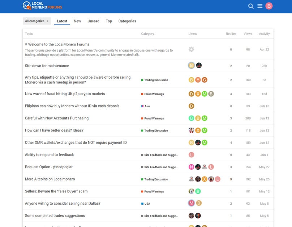292x227 pixels.
Task: Click first avatar in Some completed trades suggestions row
Action: coord(191,216)
